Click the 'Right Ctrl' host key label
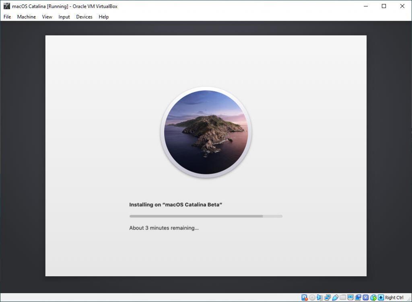Image resolution: width=412 pixels, height=302 pixels. (x=394, y=298)
